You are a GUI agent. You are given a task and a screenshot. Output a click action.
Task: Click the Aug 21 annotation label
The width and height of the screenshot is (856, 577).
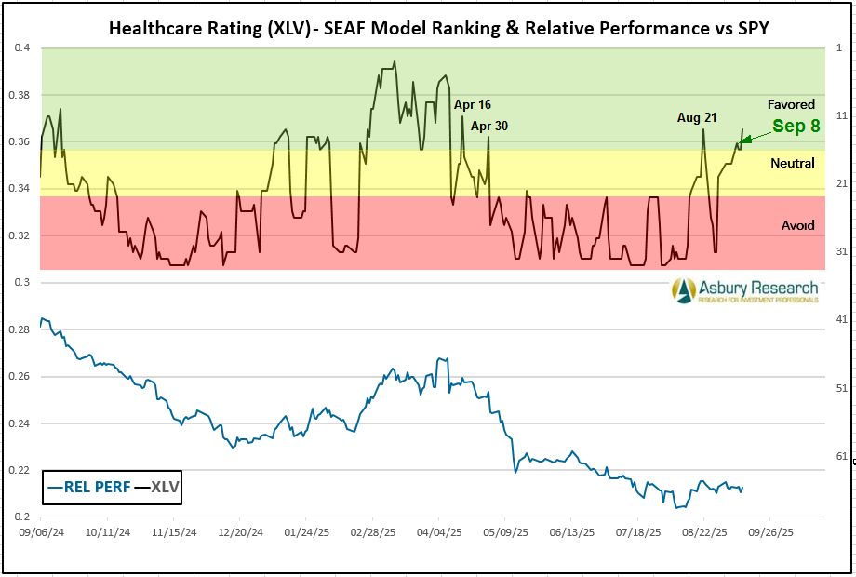coord(696,117)
